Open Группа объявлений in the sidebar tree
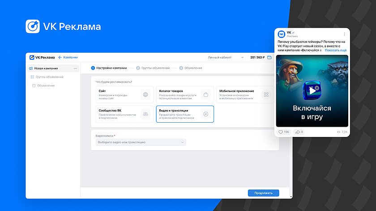 49,77
